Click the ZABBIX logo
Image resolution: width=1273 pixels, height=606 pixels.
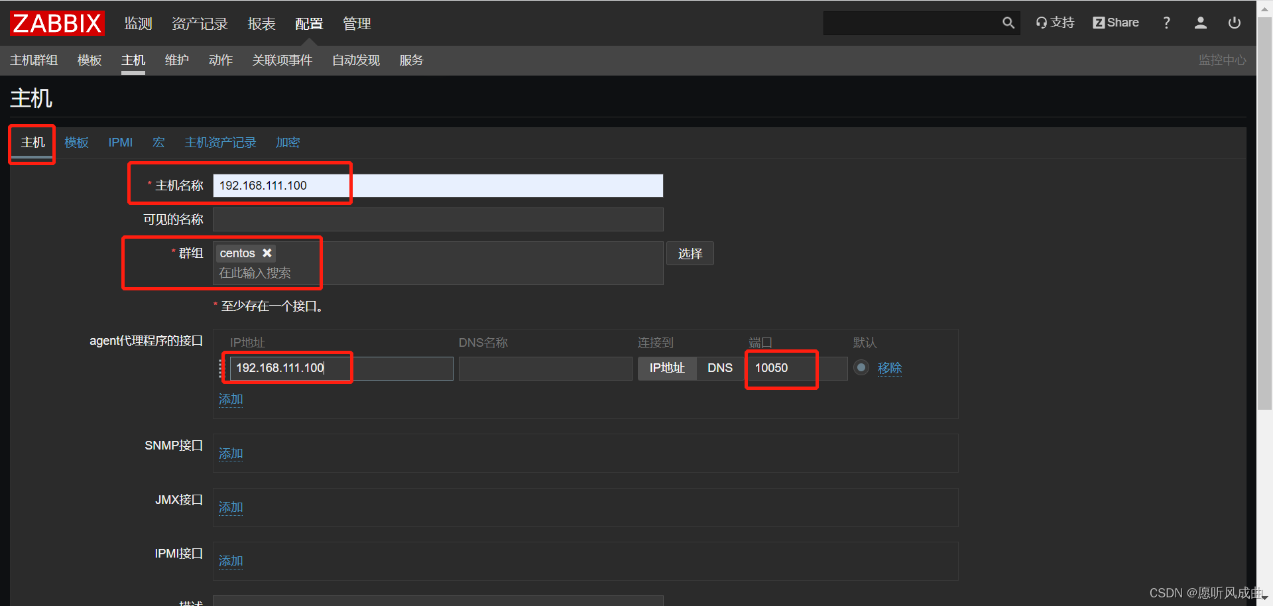[57, 23]
